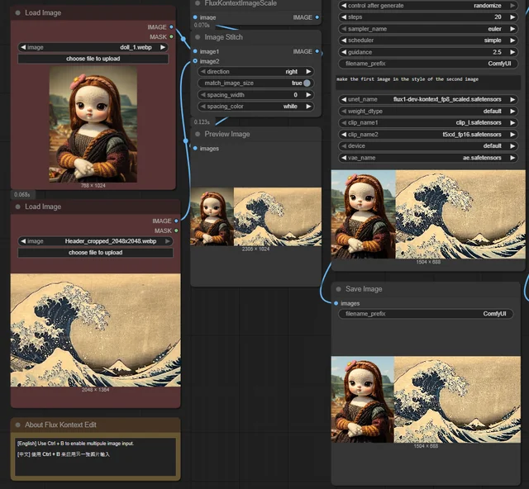This screenshot has height=489, width=529.
Task: Click choose file to upload under Header_cropped_2048x2048.webp
Action: (x=96, y=253)
